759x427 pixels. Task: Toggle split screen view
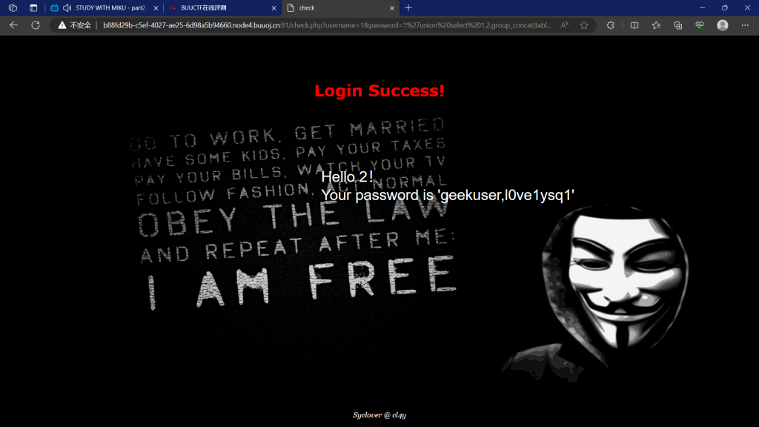tap(634, 25)
